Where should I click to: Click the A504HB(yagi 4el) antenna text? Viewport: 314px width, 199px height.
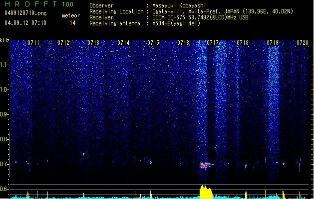click(x=176, y=23)
